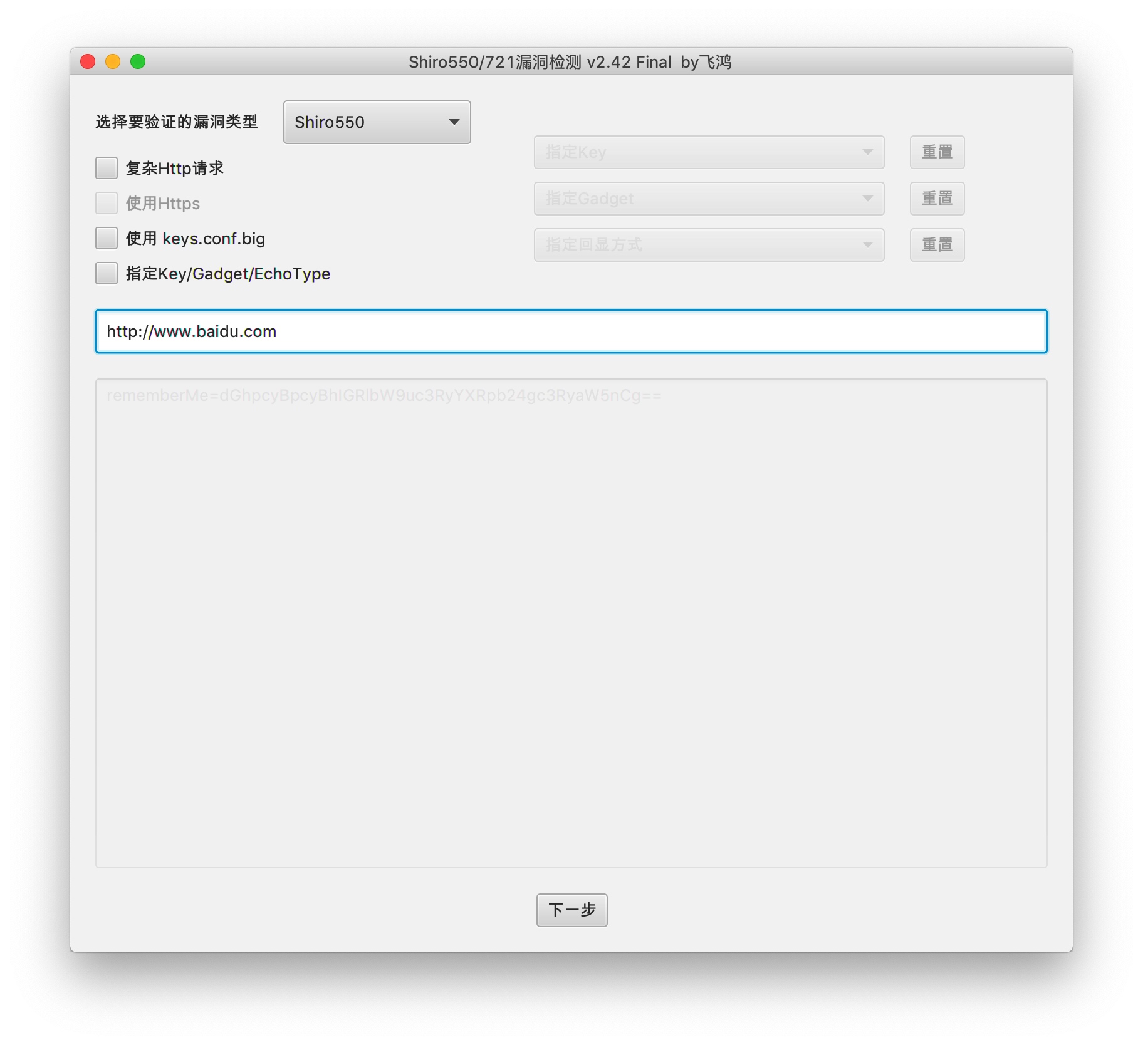Screen dimensions: 1143x1045
Task: Expand the 指定Key dropdown
Action: [x=709, y=152]
